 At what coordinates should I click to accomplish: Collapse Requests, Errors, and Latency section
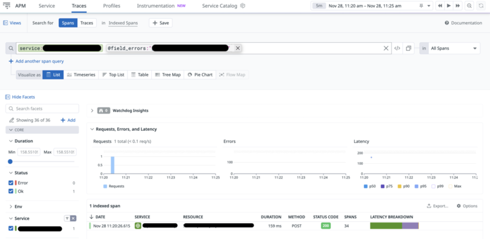pos(92,129)
